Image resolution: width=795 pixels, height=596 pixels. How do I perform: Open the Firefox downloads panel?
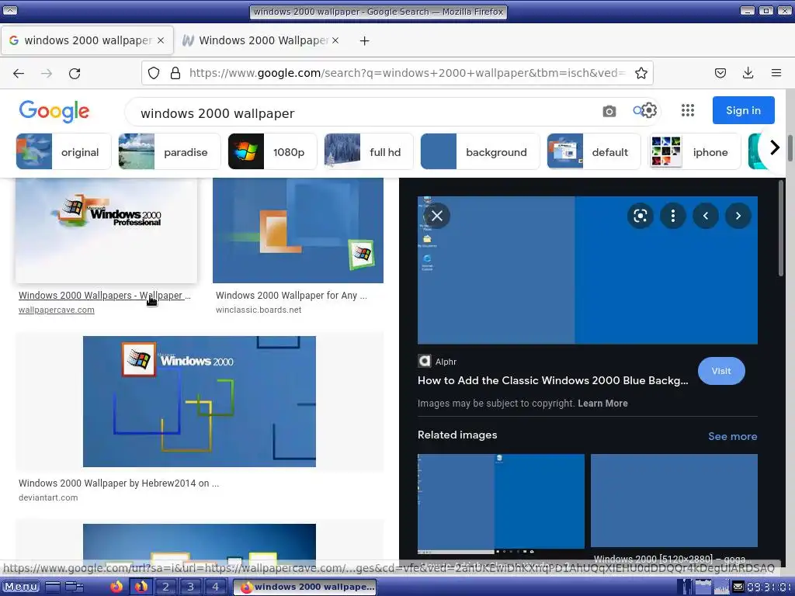(x=748, y=73)
